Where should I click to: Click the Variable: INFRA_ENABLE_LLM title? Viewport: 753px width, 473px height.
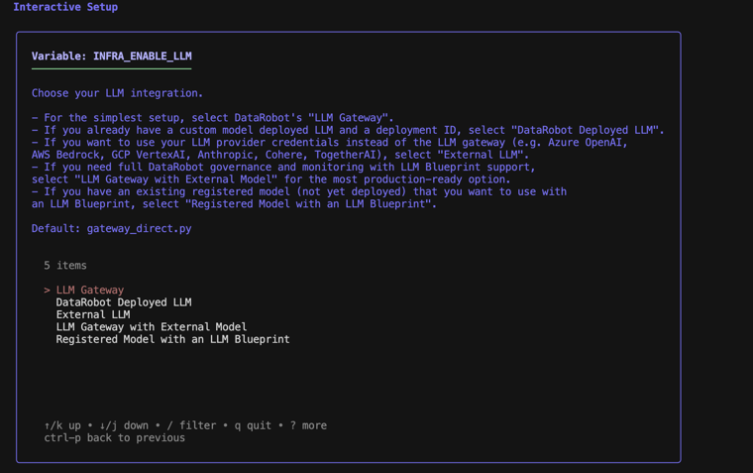pyautogui.click(x=111, y=57)
